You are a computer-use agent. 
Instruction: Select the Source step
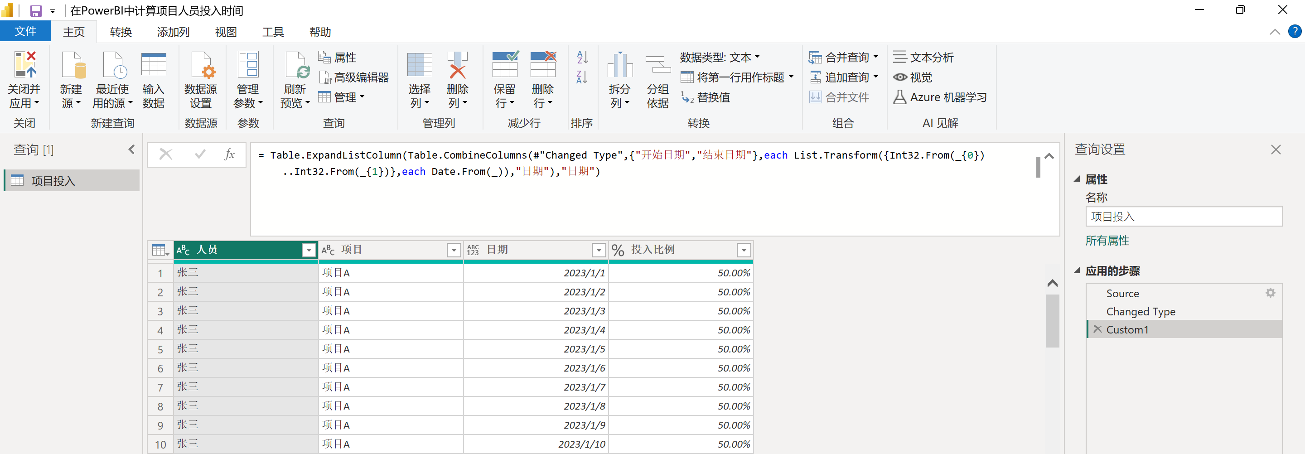1184,293
